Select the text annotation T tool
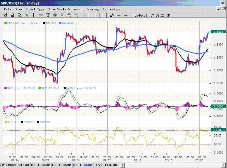This screenshot has height=168, width=227. click(48, 15)
